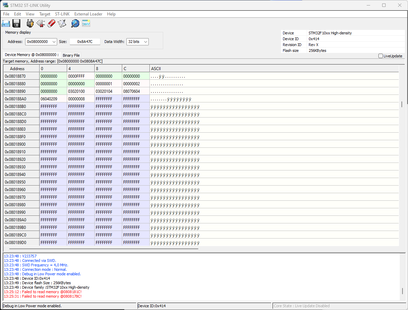Click the Revision ID value Rev X

[x=313, y=45]
